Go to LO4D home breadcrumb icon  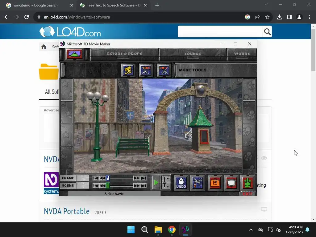[44, 47]
